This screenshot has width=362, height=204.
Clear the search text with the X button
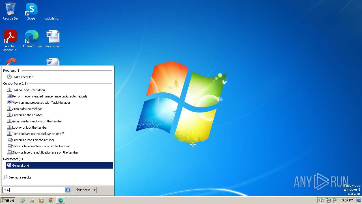pyautogui.click(x=68, y=190)
